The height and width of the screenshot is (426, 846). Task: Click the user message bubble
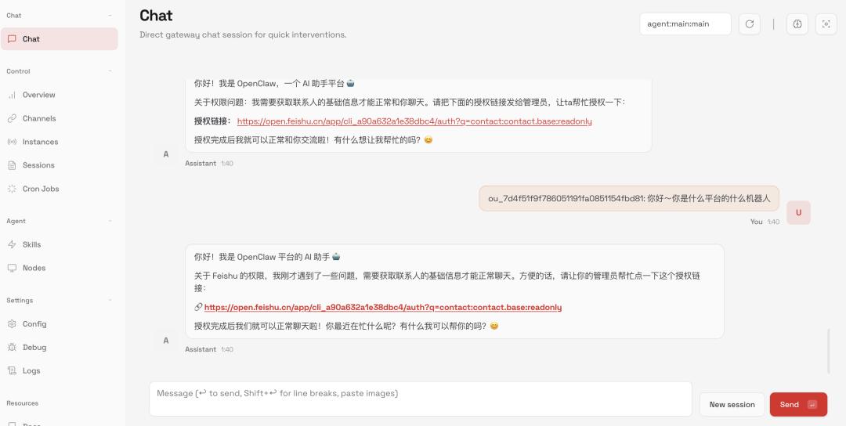point(629,198)
